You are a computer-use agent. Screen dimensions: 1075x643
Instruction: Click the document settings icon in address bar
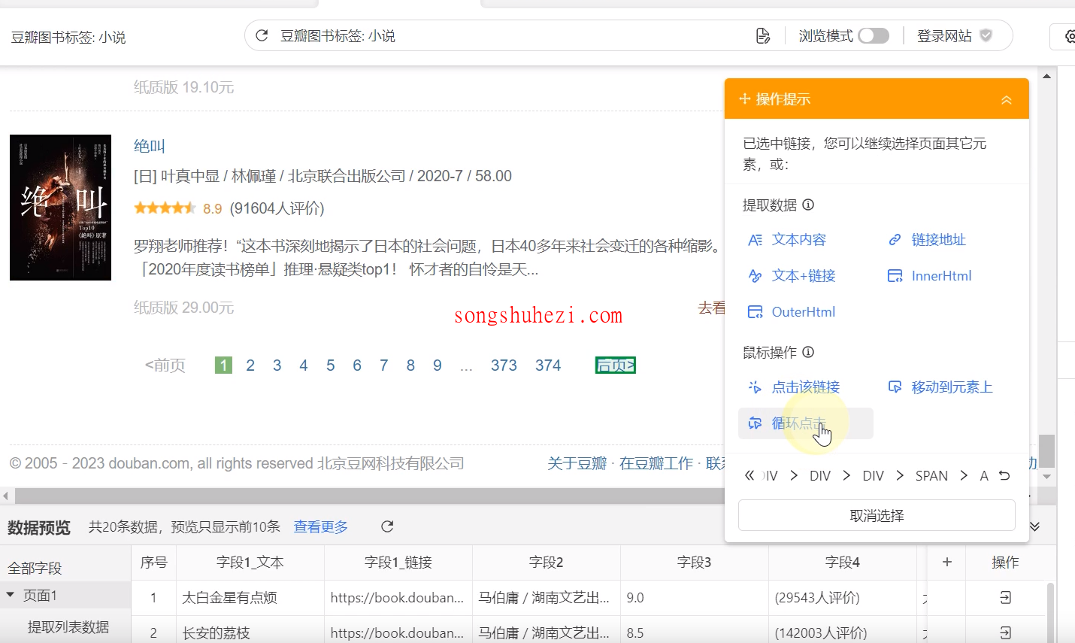tap(762, 35)
